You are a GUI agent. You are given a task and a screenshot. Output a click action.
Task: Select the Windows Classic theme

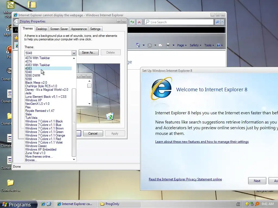[x=48, y=146]
